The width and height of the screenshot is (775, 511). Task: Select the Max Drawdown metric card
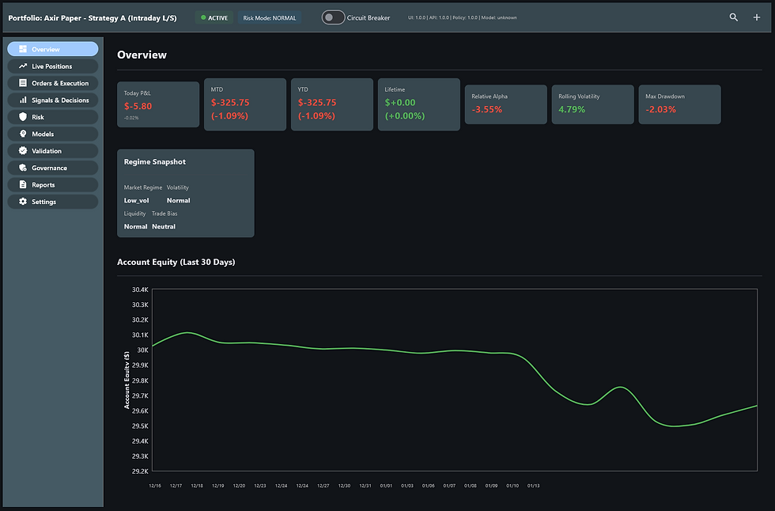[x=679, y=104]
